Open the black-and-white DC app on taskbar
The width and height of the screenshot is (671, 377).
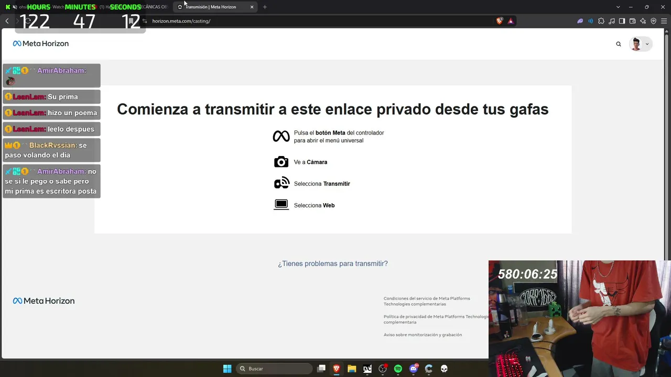(367, 369)
